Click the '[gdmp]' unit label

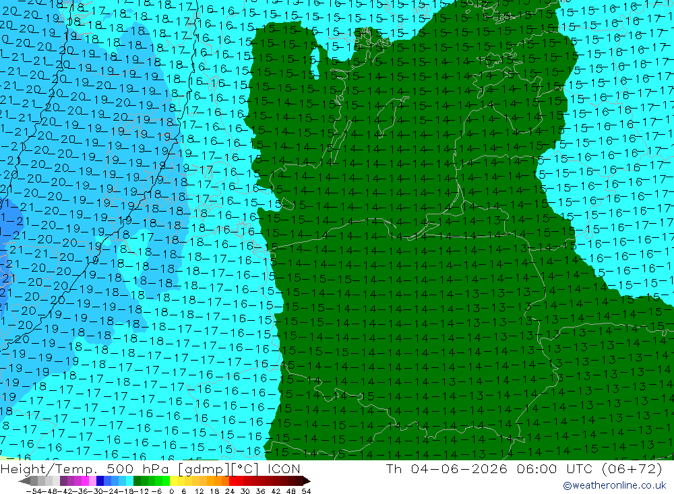204,469
